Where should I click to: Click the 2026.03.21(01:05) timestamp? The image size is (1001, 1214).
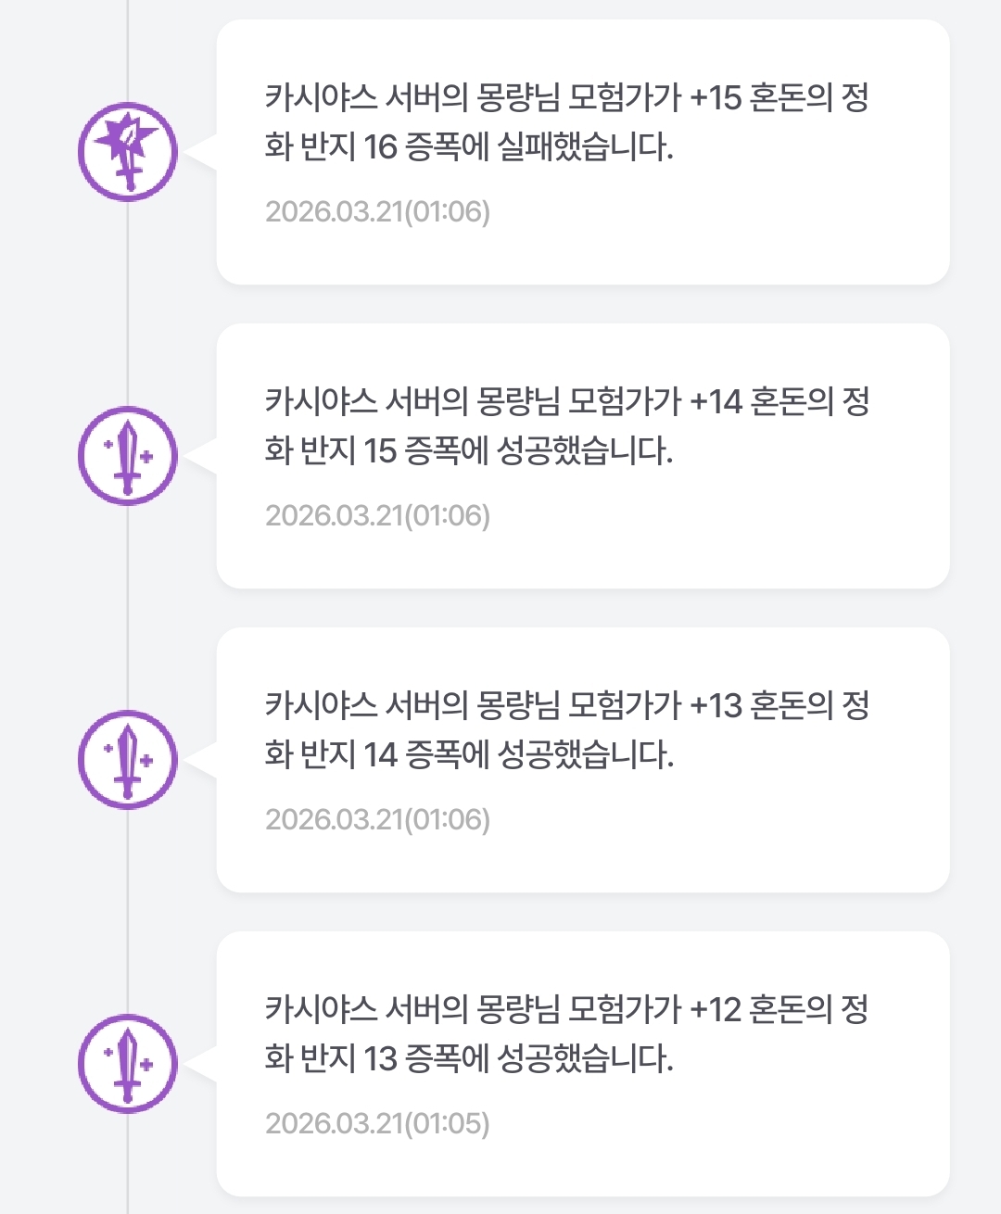coord(377,1124)
